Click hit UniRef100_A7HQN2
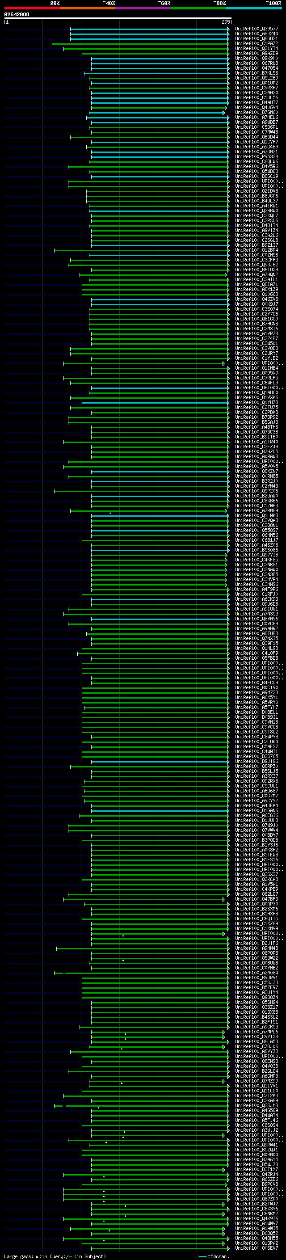This screenshot has height=1260, width=286. [257, 275]
